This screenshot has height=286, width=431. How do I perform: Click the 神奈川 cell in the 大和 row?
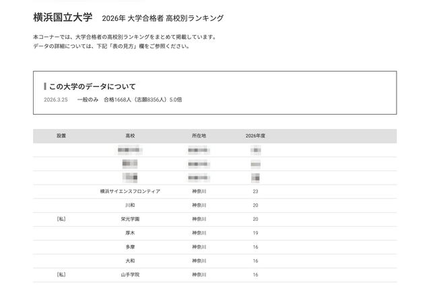(x=199, y=261)
